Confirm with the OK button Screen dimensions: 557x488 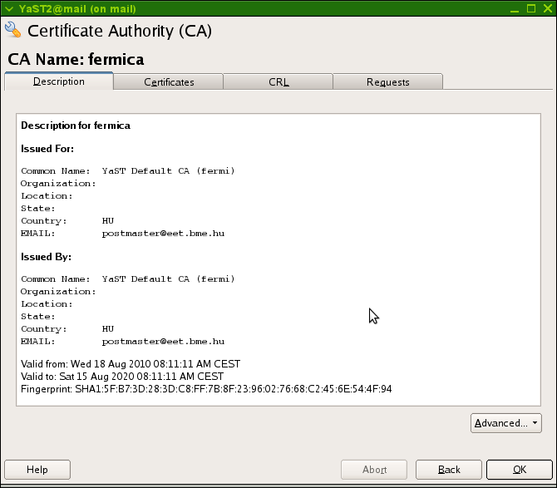[x=520, y=470]
